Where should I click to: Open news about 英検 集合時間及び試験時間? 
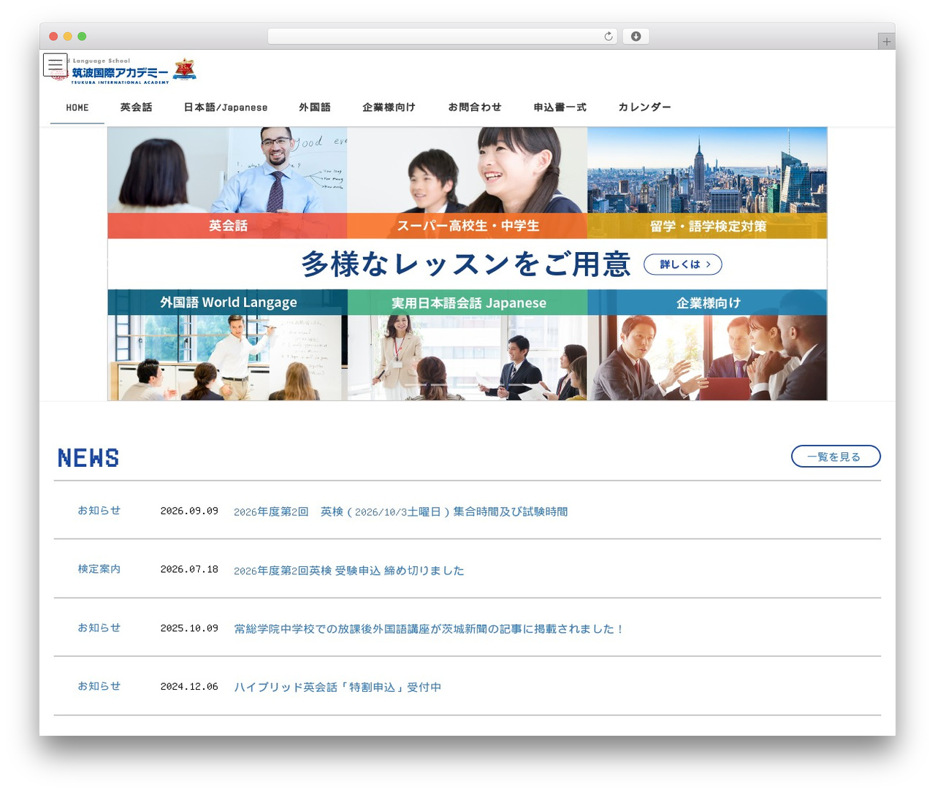[x=400, y=511]
